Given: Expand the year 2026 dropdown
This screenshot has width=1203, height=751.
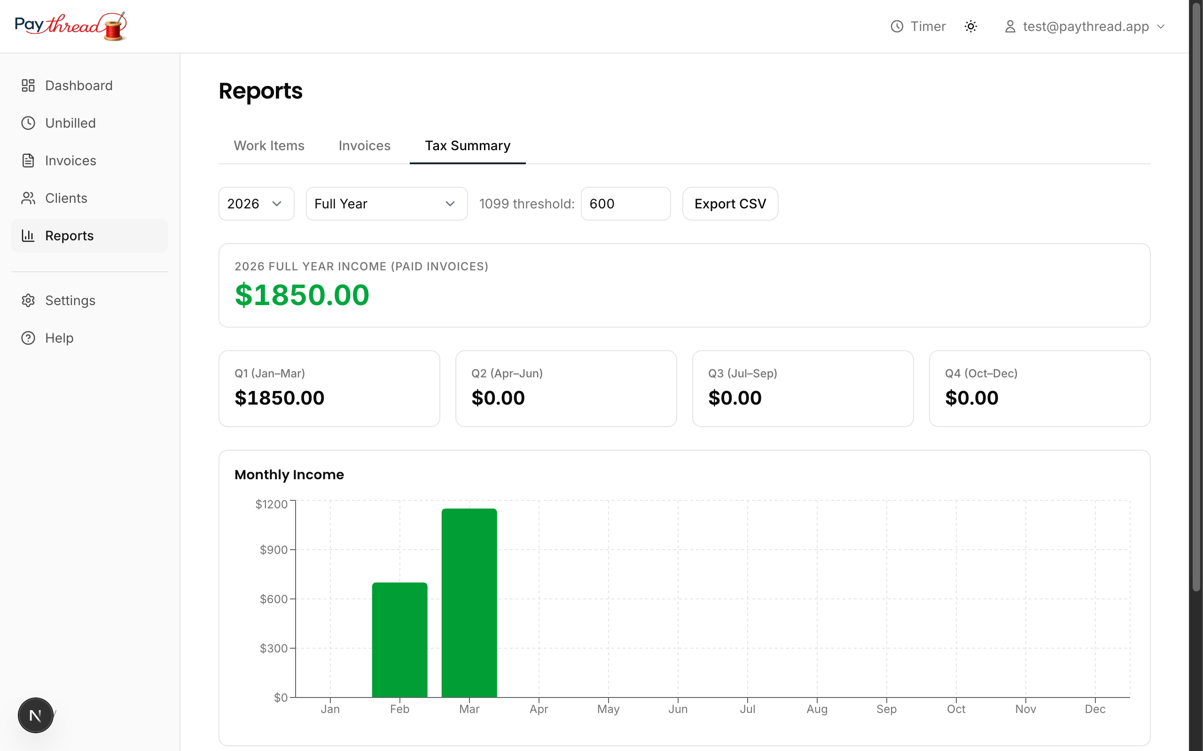Looking at the screenshot, I should (x=256, y=204).
